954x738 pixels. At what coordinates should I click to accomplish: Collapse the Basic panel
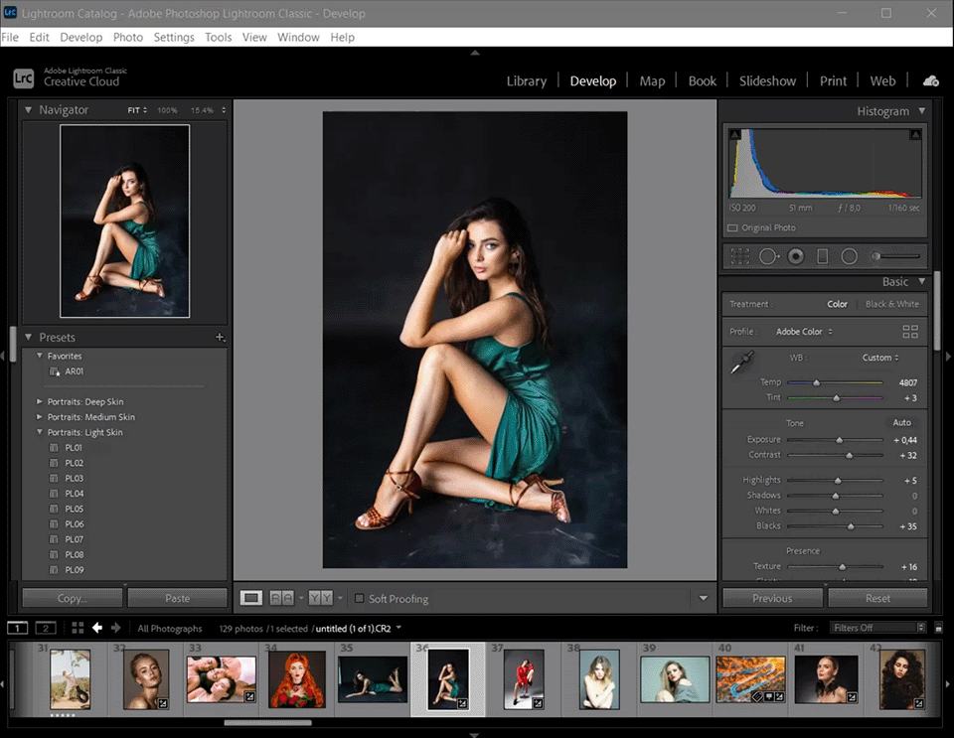(922, 281)
